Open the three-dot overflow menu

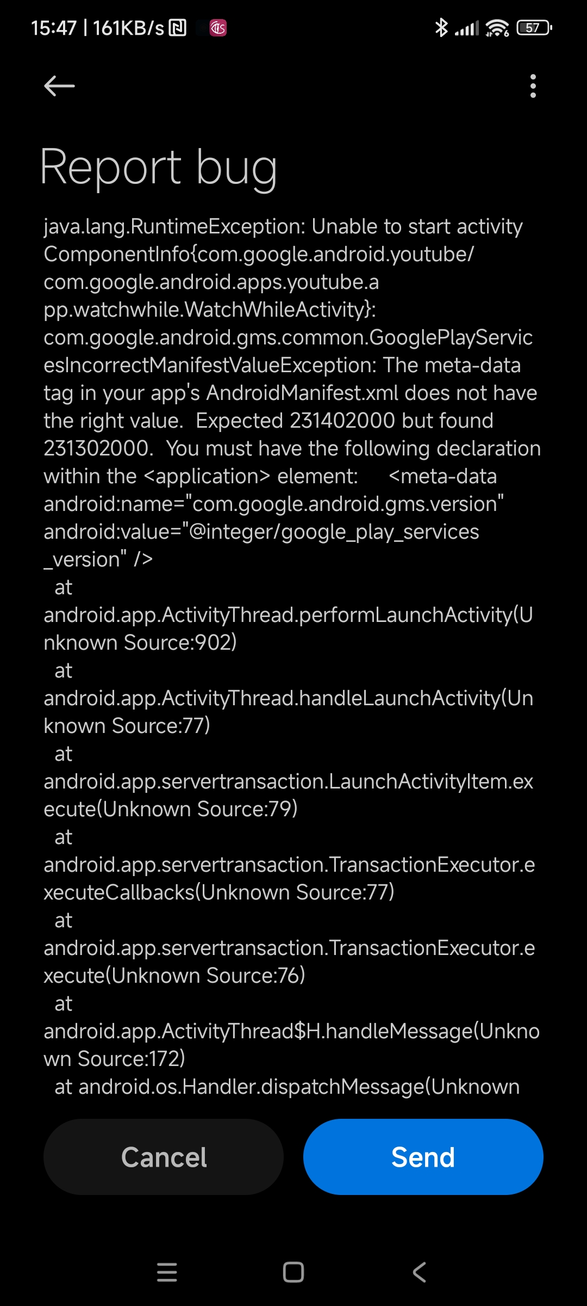pyautogui.click(x=533, y=86)
